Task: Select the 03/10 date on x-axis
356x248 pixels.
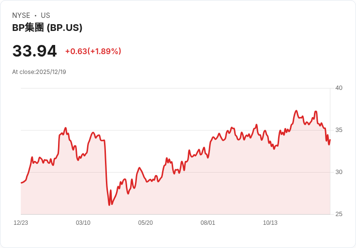Action: 83,222
